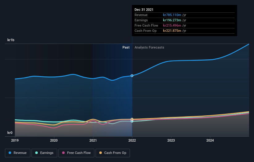The image size is (254, 162).
Task: Toggle the Cash From Op legend button
Action: (x=113, y=153)
